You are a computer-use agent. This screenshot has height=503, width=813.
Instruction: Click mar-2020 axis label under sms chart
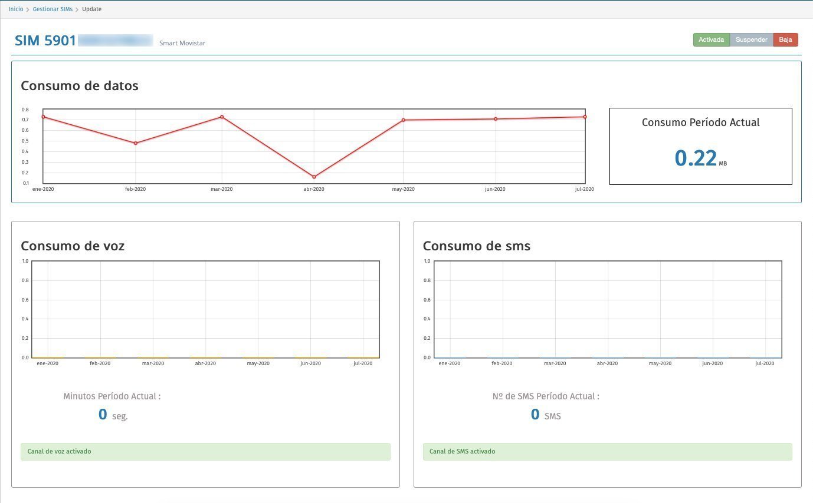tap(555, 363)
